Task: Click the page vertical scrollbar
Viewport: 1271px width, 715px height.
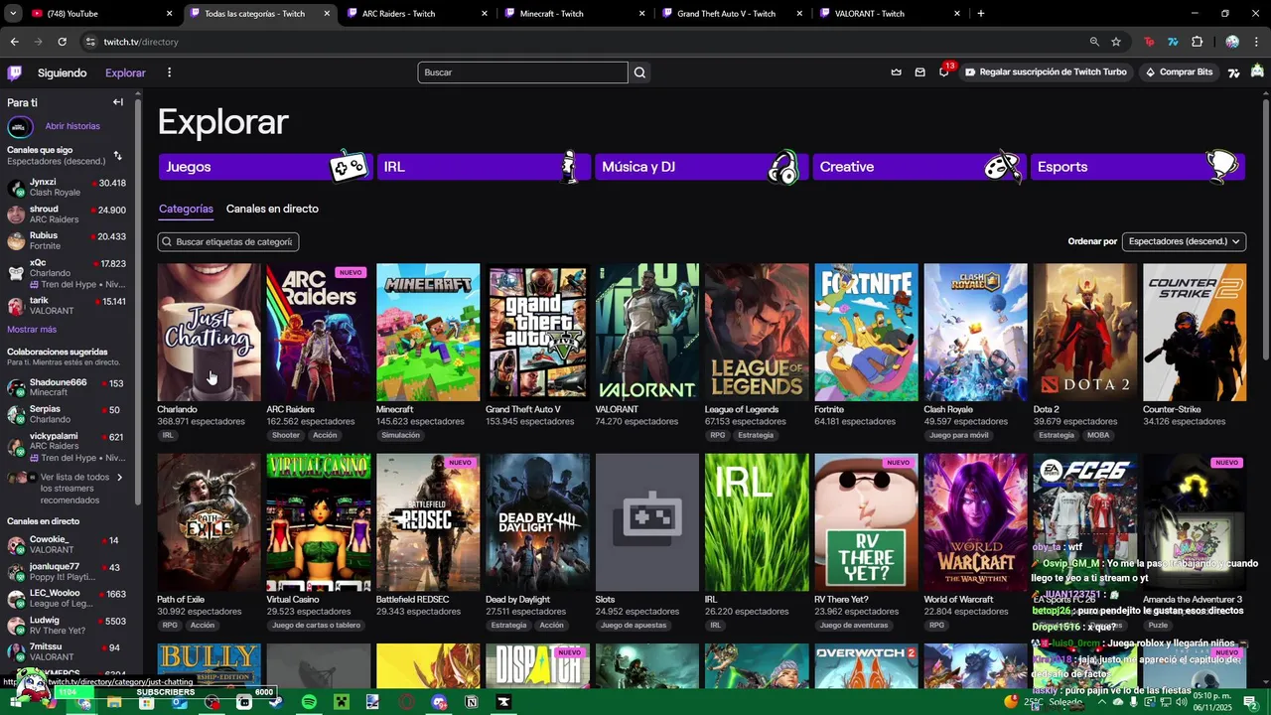Action: [x=1266, y=228]
